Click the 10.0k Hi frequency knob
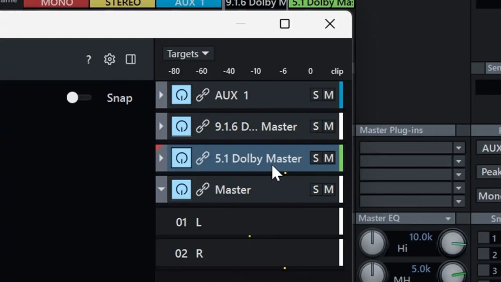501x282 pixels. pos(453,243)
